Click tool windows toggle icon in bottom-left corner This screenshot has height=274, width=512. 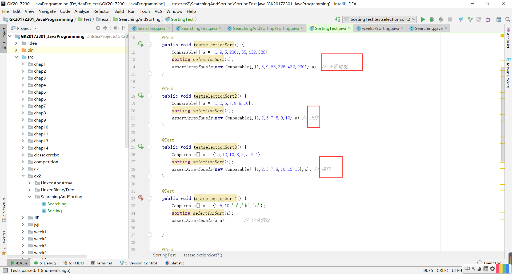point(5,270)
